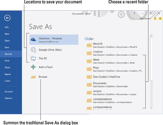Screen dimensions: 163x125
Task: Open the Info page
Action: tap(7, 27)
